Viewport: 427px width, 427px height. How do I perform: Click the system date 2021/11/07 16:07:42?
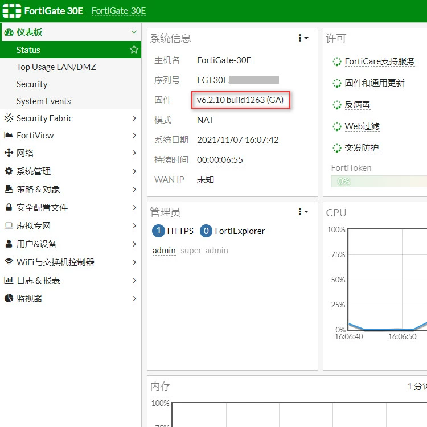tap(238, 139)
